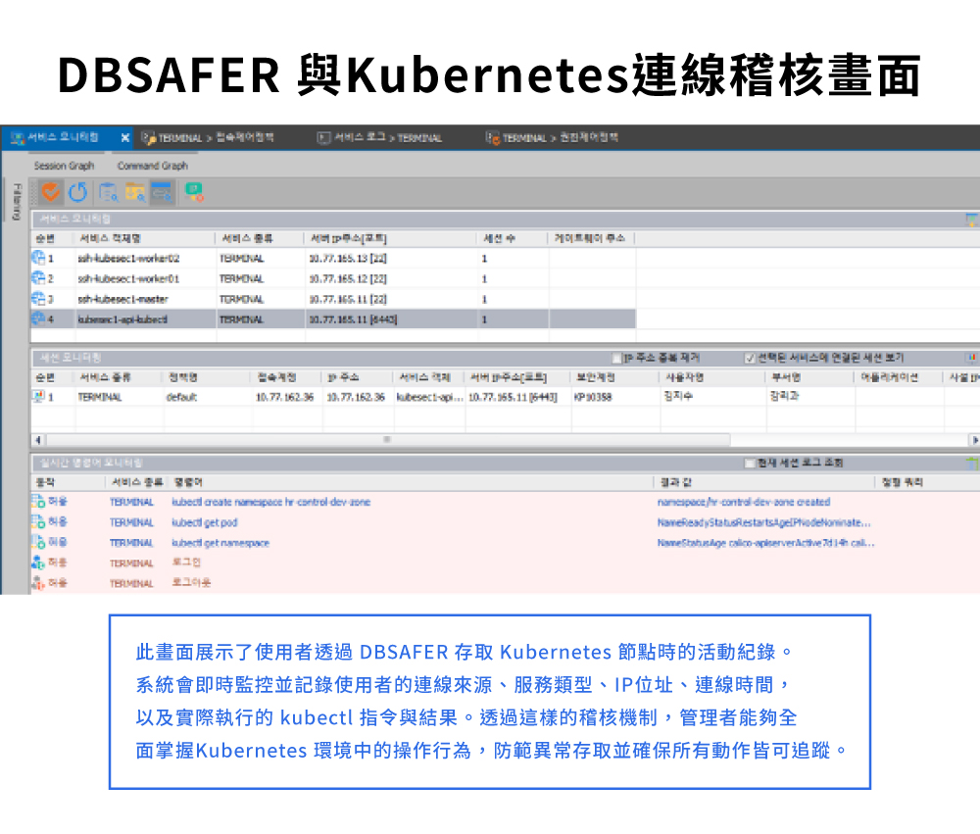This screenshot has height=834, width=980.
Task: Click the right arrow of the session list scrollbar
Action: pos(974,440)
